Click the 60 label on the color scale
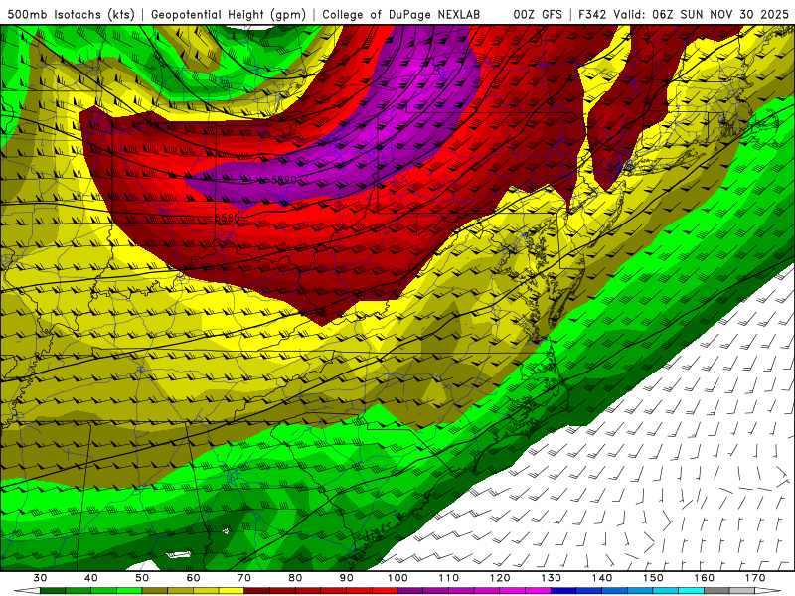795x596 pixels. [193, 578]
